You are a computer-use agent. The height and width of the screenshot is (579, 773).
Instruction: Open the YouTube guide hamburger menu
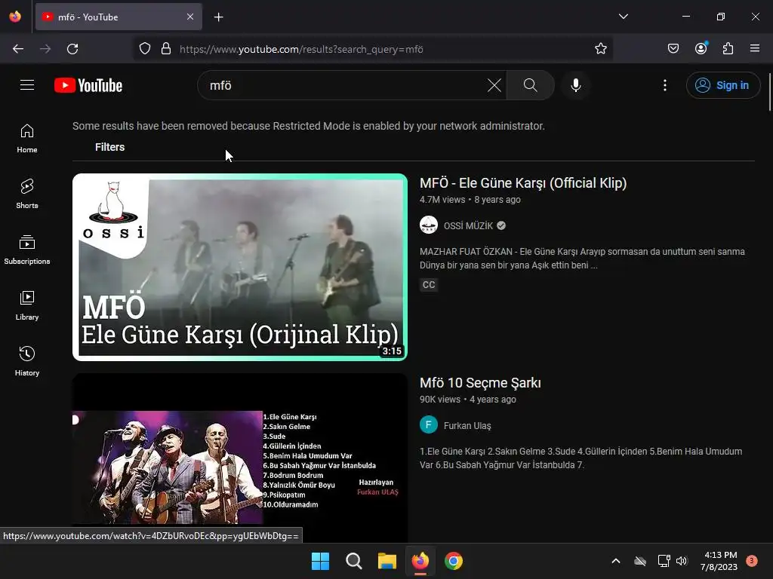tap(27, 85)
